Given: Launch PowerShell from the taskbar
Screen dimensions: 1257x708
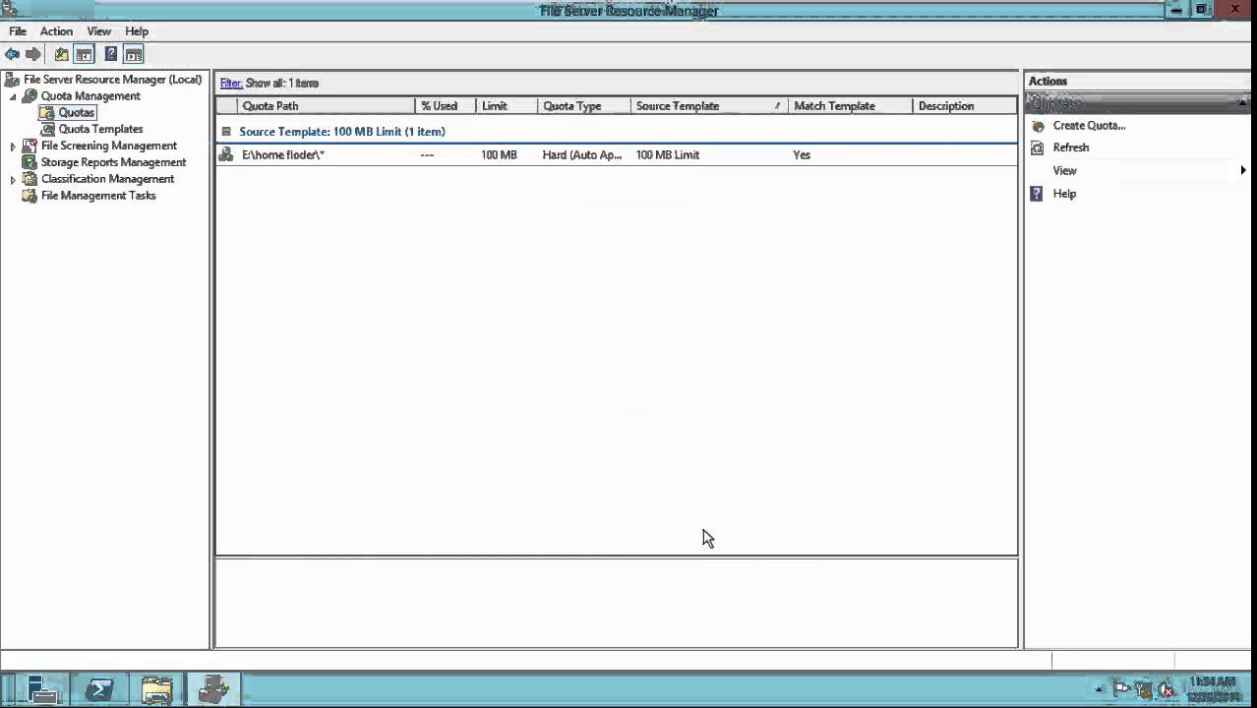Looking at the screenshot, I should pyautogui.click(x=99, y=689).
